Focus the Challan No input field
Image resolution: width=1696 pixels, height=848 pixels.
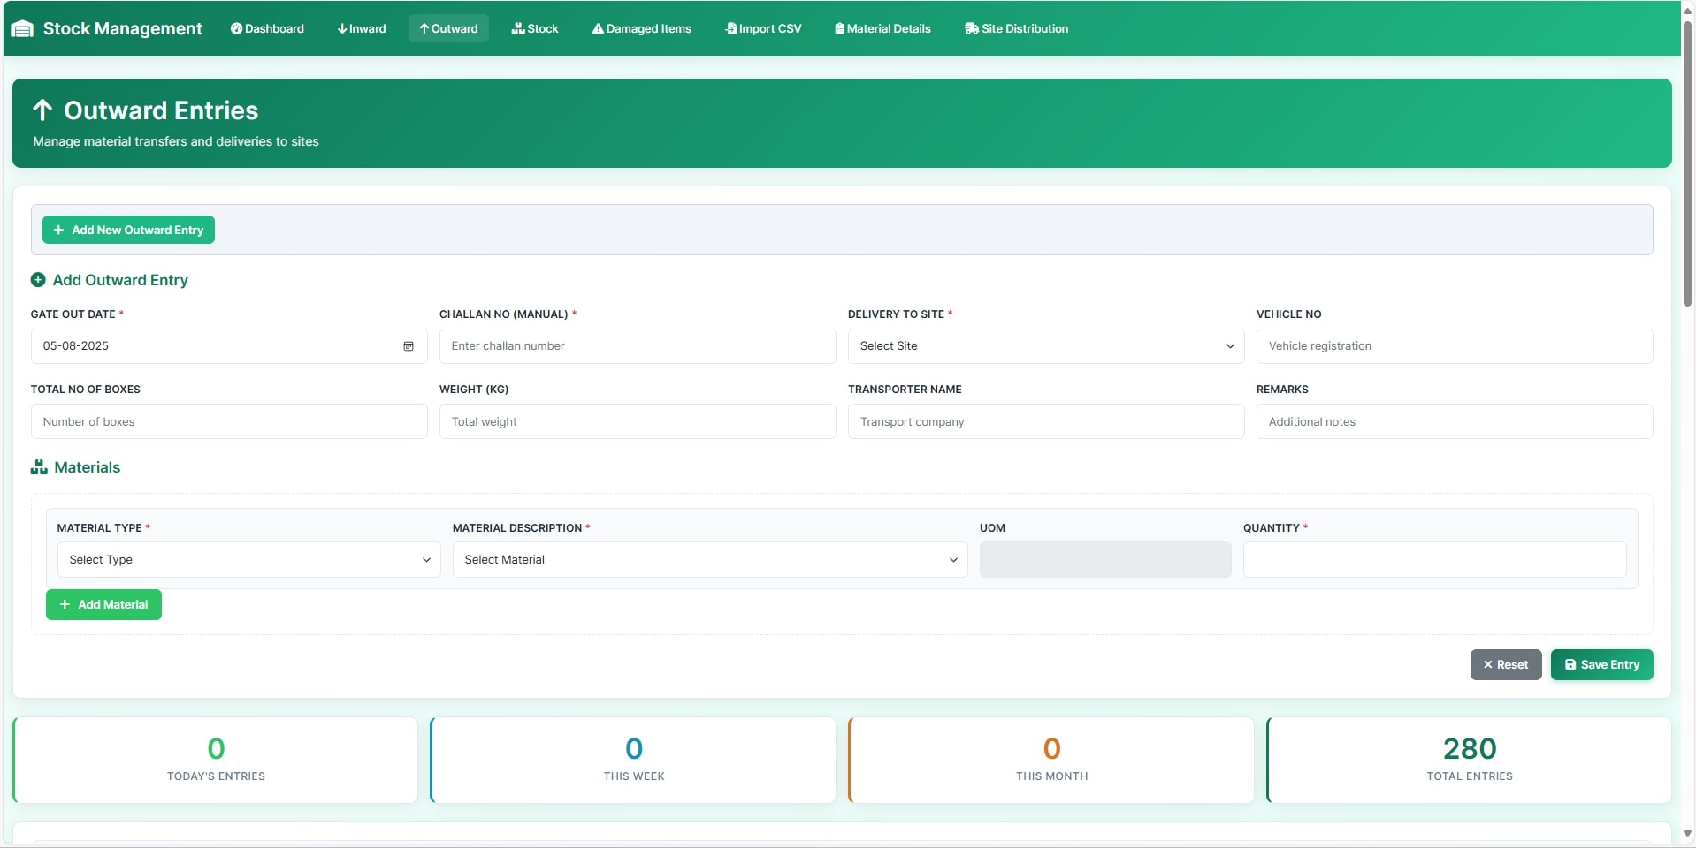click(x=637, y=346)
